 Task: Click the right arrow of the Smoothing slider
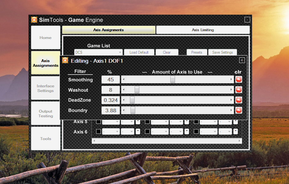pyautogui.click(x=231, y=80)
